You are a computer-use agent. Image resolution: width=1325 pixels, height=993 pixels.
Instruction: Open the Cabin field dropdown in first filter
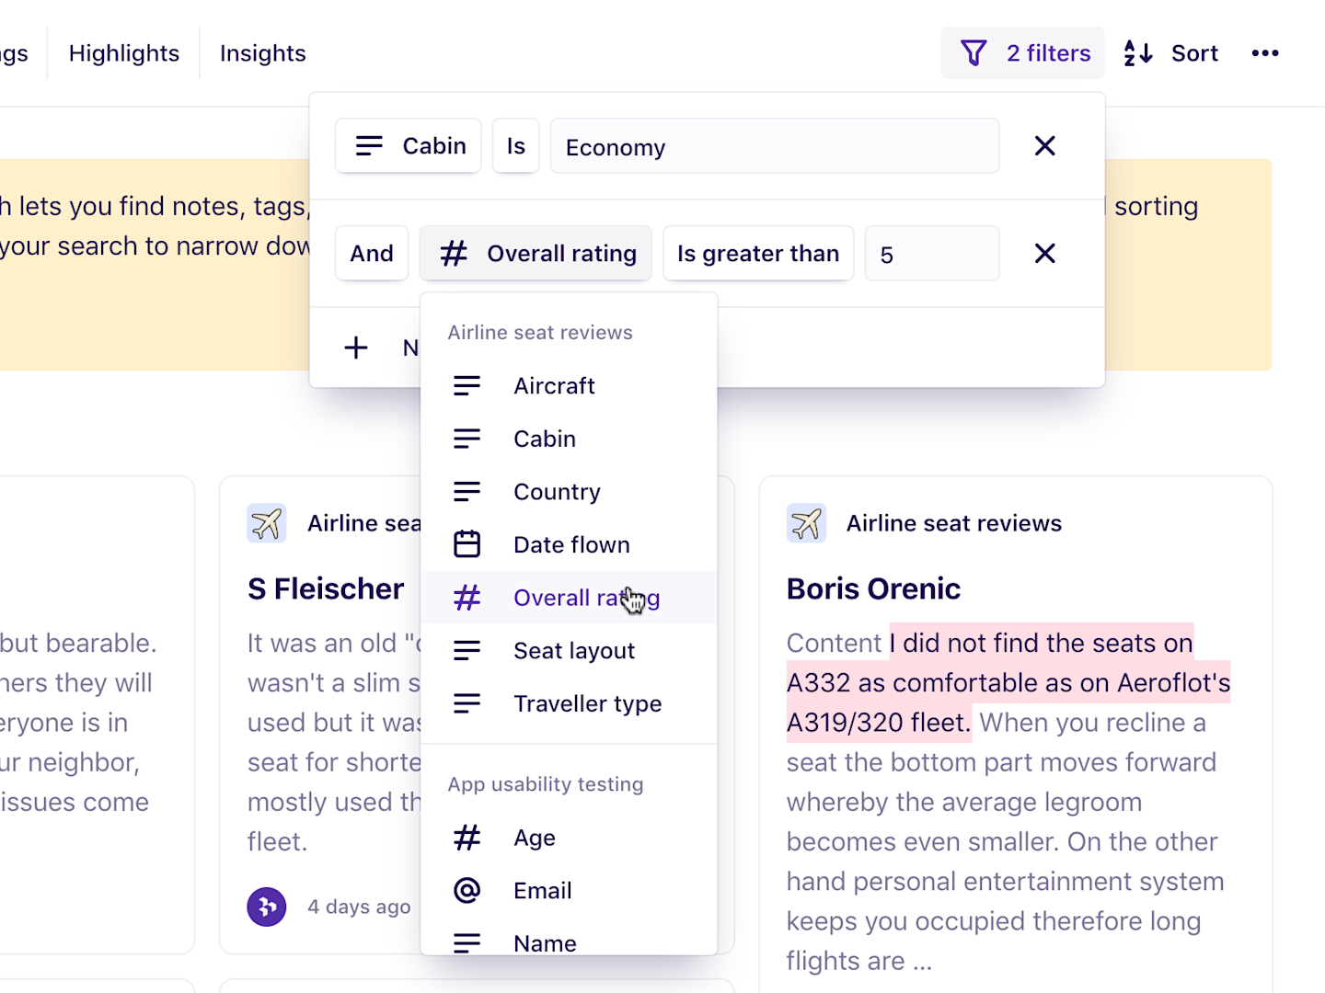[x=409, y=145]
